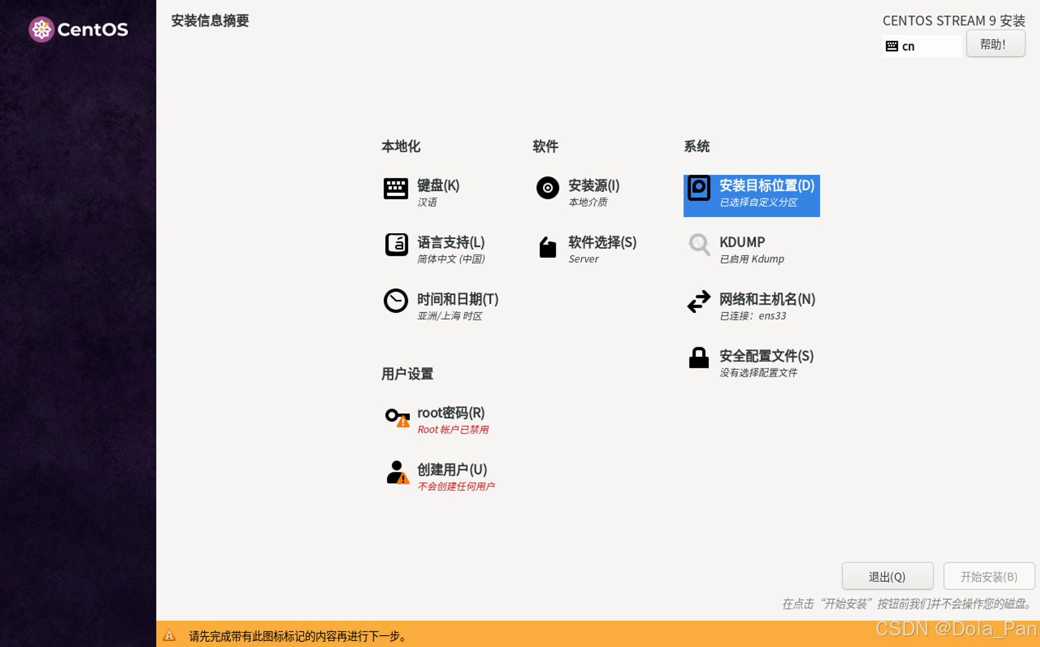Viewport: 1040px width, 647px height.
Task: Click the 退出(Q) button
Action: [x=888, y=576]
